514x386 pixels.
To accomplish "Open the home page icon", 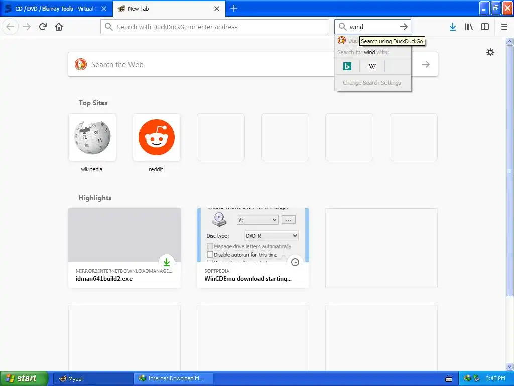I will [59, 27].
